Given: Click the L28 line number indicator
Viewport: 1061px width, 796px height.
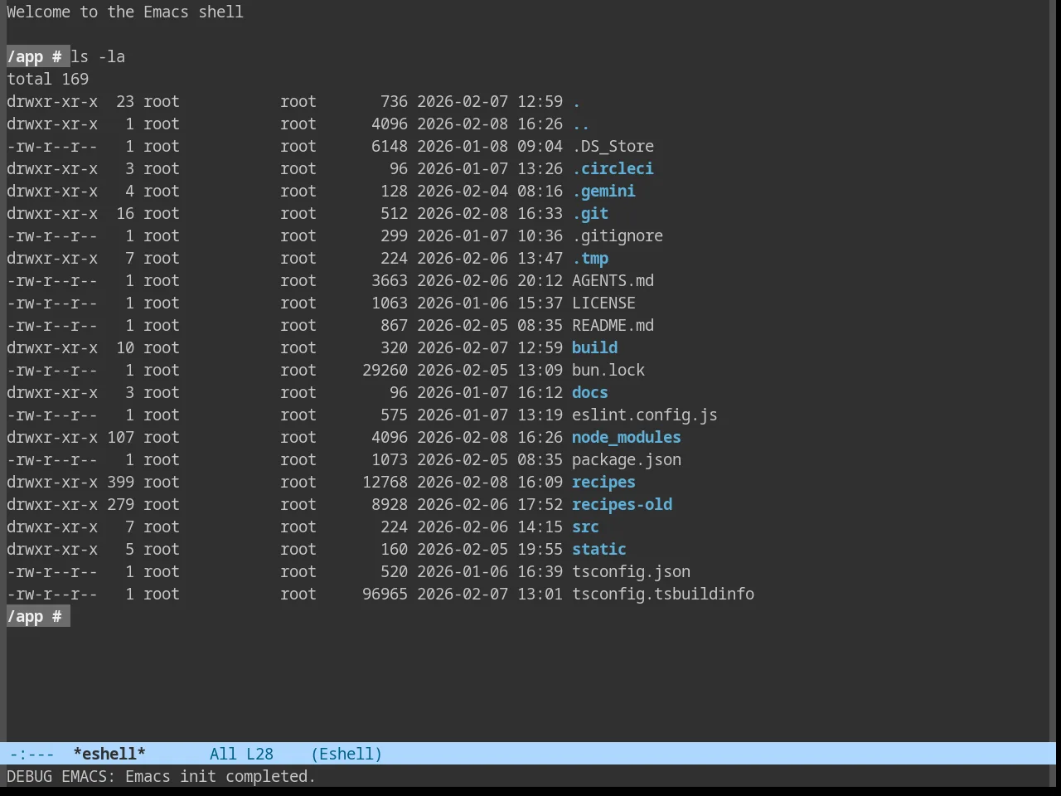Looking at the screenshot, I should (259, 754).
